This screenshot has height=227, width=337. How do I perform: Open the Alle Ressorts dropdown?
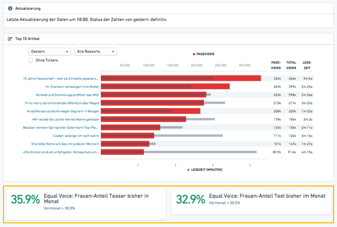coord(96,51)
